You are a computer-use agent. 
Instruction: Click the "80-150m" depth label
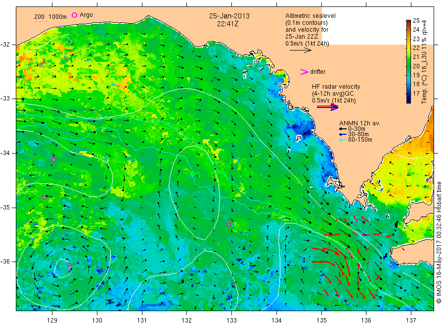click(x=360, y=140)
